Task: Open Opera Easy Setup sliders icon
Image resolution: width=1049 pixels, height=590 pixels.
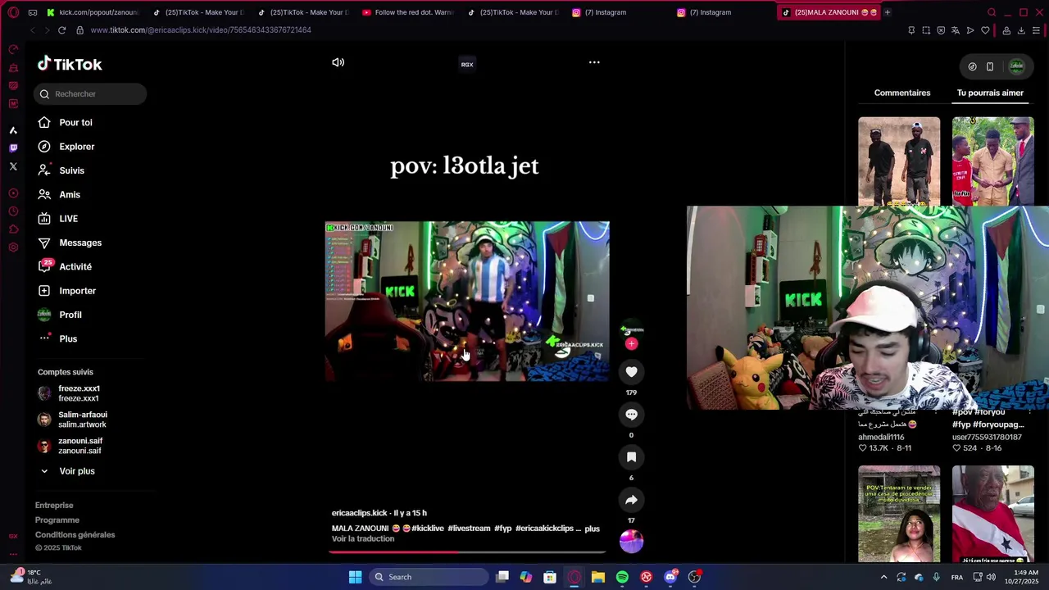Action: 1036,30
